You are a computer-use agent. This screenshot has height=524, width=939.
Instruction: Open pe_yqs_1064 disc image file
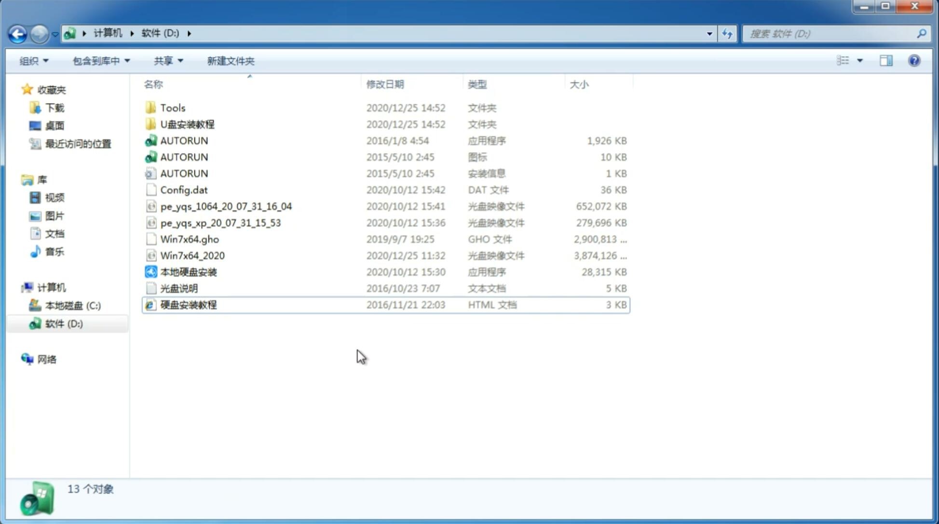[226, 206]
